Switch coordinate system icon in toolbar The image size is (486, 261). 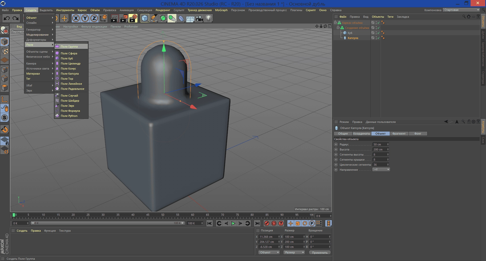104,18
